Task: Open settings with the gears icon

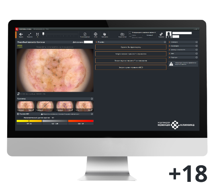Action: [161, 34]
